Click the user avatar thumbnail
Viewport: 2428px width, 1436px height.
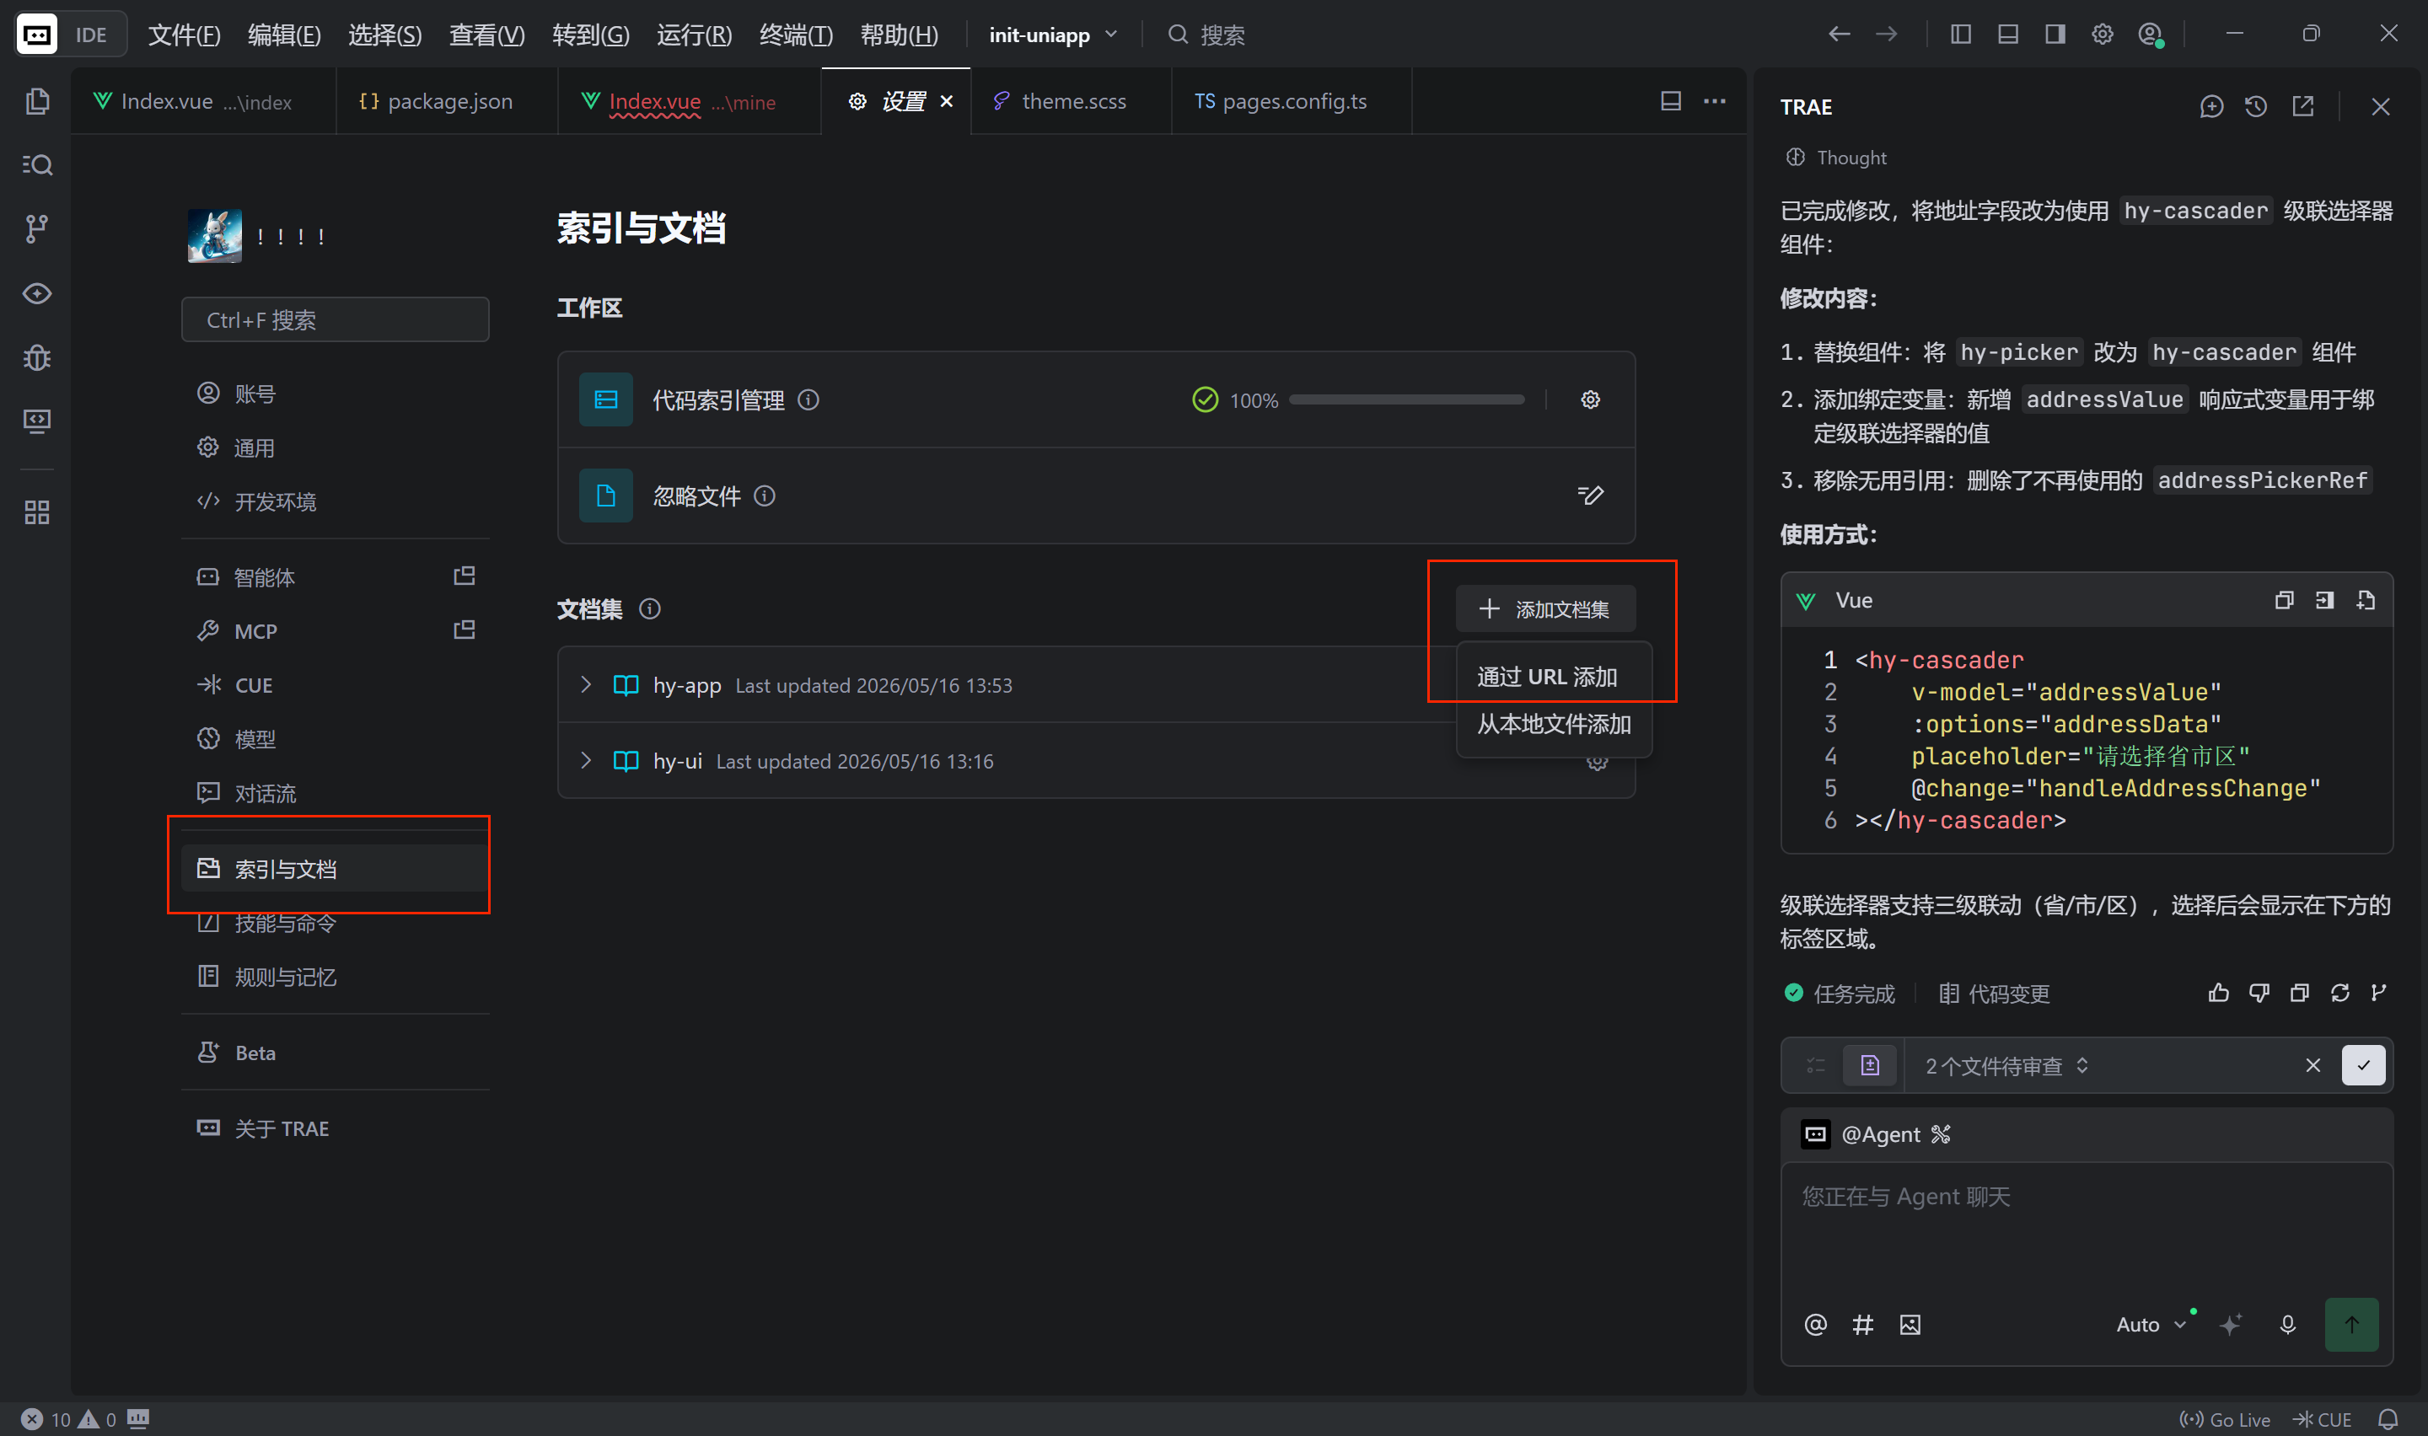215,235
